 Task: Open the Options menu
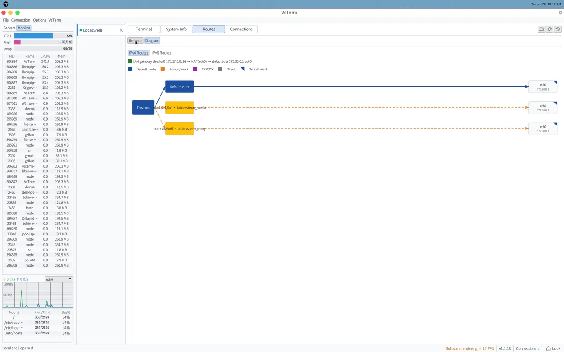pyautogui.click(x=39, y=20)
